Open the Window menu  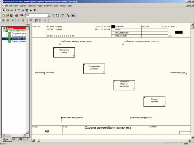[63, 6]
